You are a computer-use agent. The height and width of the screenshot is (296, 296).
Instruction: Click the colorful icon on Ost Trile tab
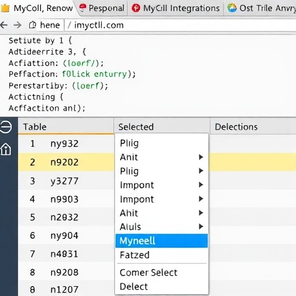(x=232, y=8)
